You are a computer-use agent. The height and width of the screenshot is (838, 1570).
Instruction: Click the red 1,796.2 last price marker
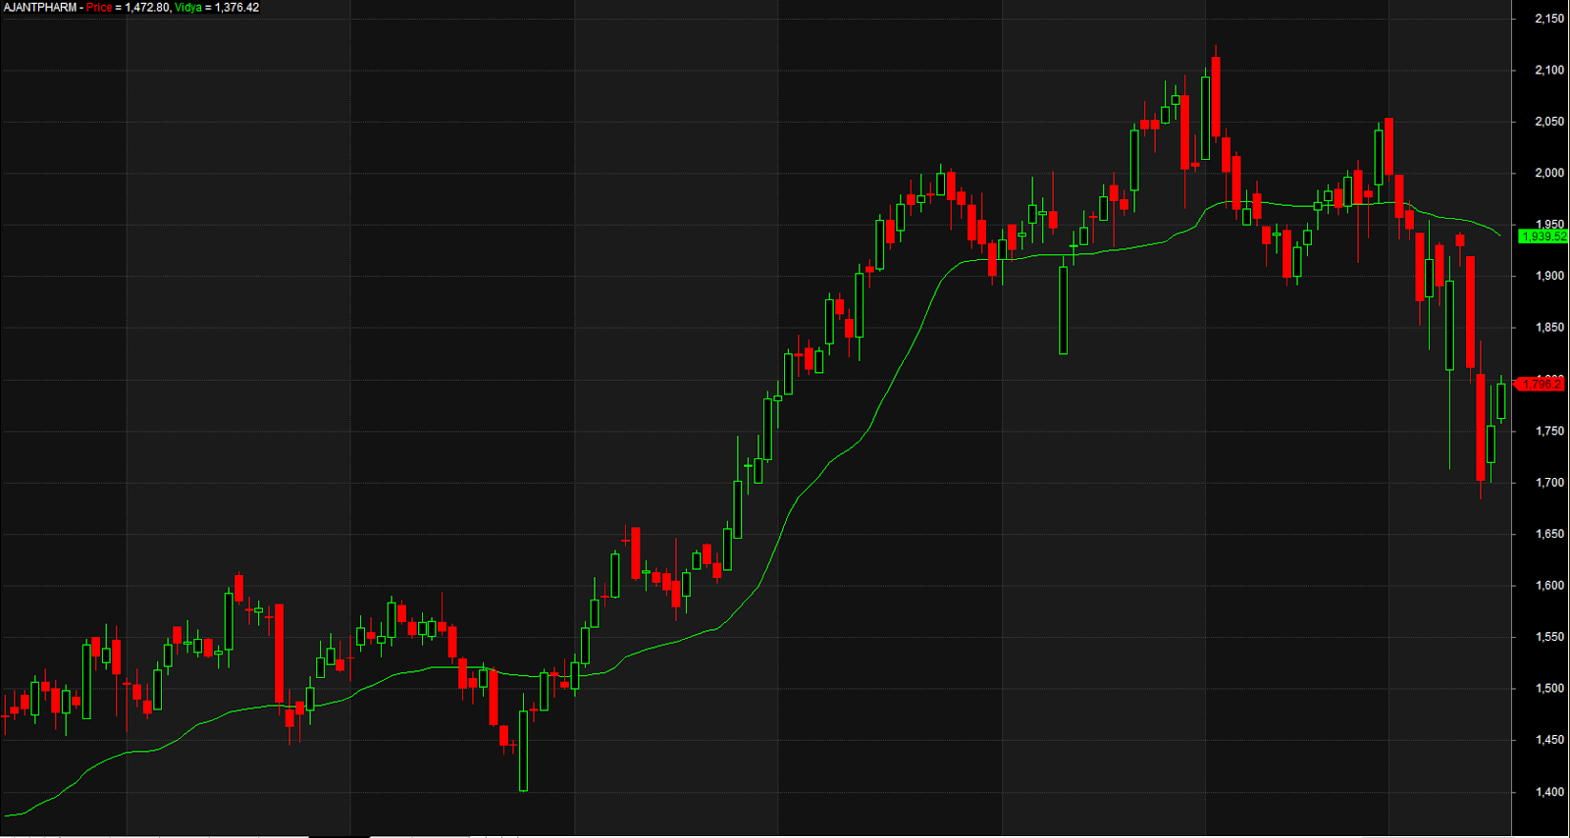coord(1542,385)
